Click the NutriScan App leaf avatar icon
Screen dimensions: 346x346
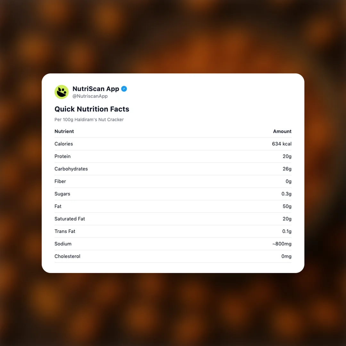(62, 92)
